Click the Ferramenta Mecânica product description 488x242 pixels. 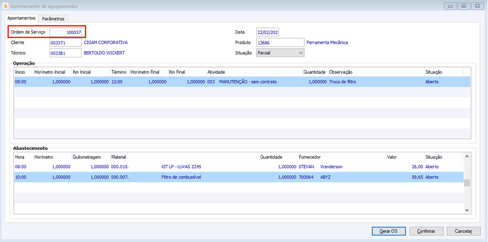pyautogui.click(x=327, y=42)
